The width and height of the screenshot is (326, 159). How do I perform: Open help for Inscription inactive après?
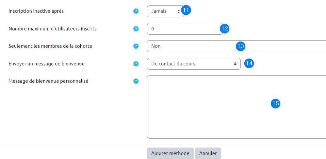click(136, 11)
